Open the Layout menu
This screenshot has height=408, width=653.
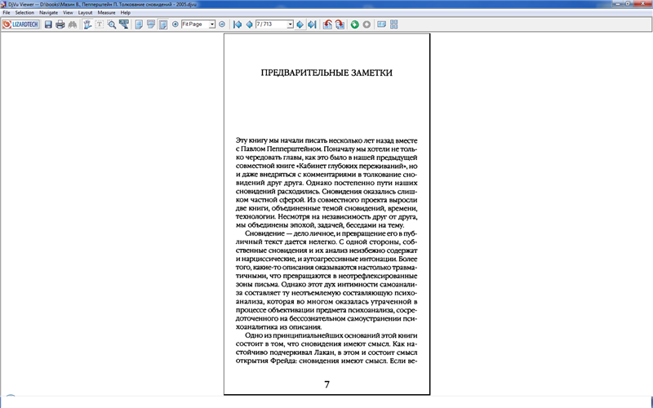tap(85, 13)
